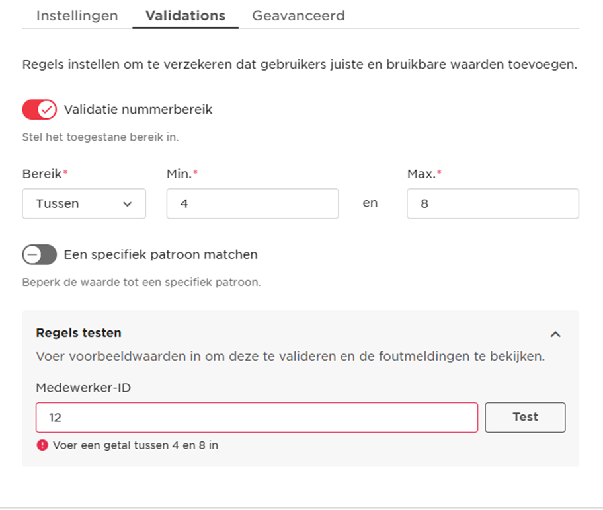Select the Validations tab
Screen dimensions: 603x510
185,16
